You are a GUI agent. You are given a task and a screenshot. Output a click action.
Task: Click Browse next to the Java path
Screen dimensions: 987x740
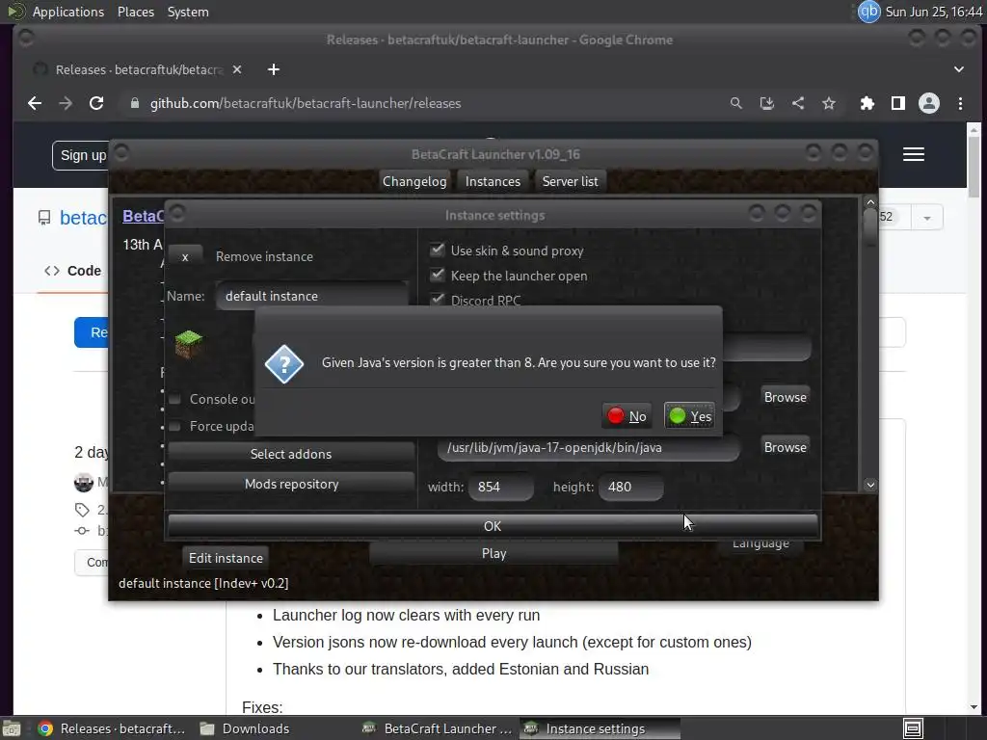click(785, 447)
